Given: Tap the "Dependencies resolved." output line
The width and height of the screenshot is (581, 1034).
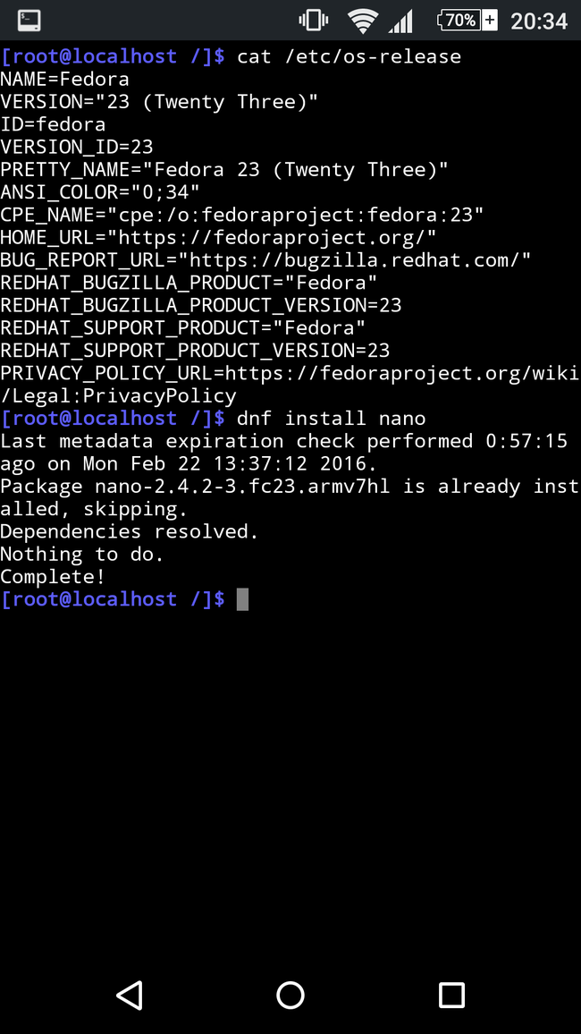Looking at the screenshot, I should (130, 531).
